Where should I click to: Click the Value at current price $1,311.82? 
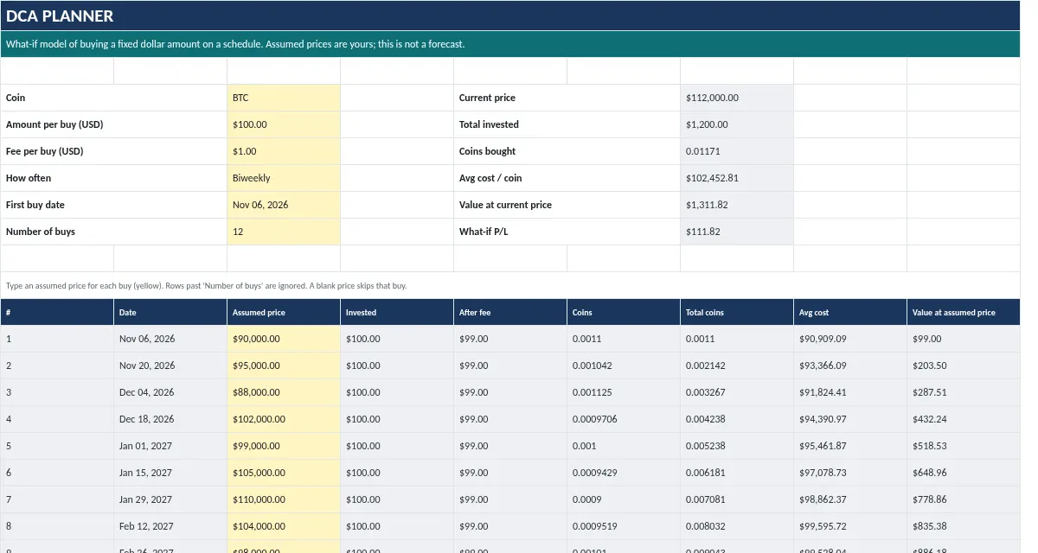coord(737,205)
